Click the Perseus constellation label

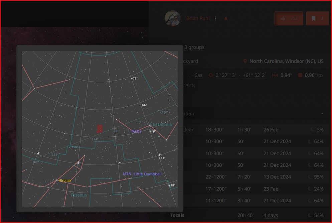click(79, 195)
